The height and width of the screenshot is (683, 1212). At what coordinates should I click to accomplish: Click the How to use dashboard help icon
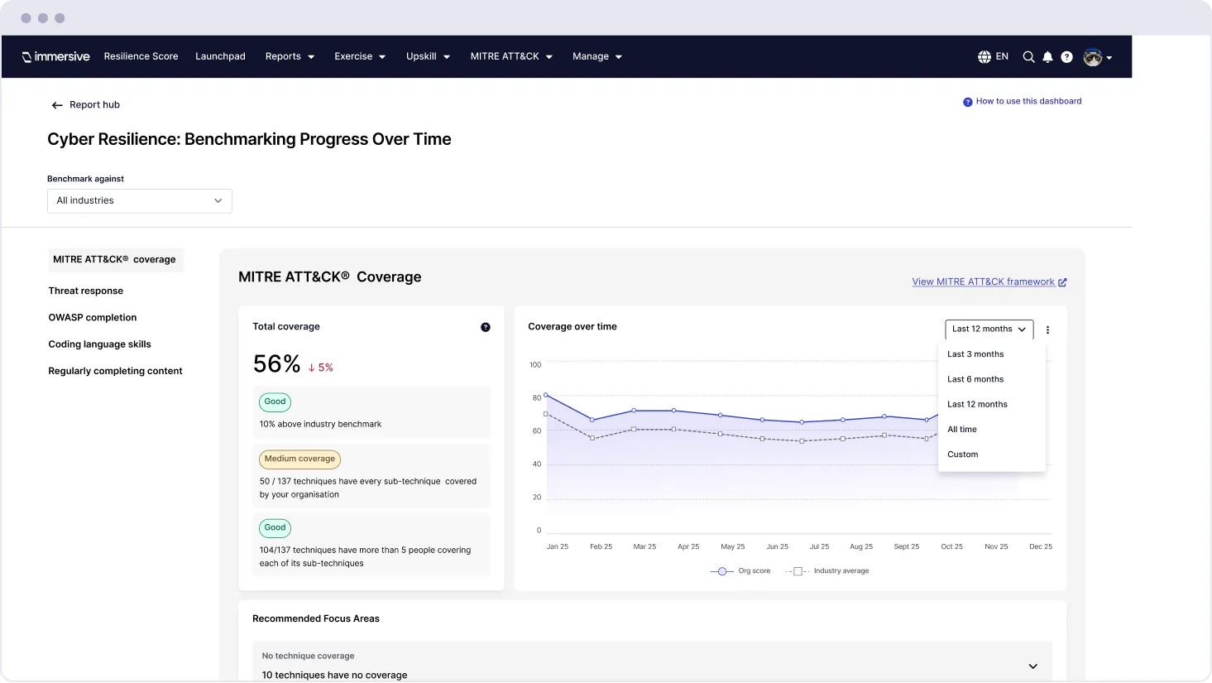click(x=967, y=102)
